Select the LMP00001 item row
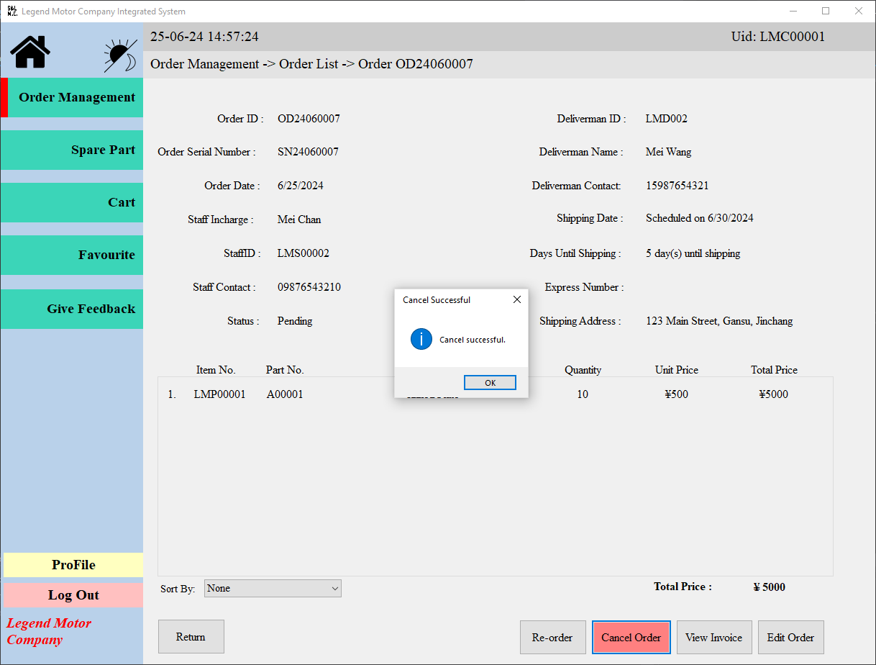Viewport: 876px width, 665px height. 219,394
